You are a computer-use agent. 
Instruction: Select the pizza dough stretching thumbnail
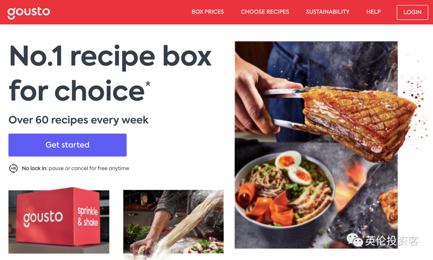coord(174,222)
